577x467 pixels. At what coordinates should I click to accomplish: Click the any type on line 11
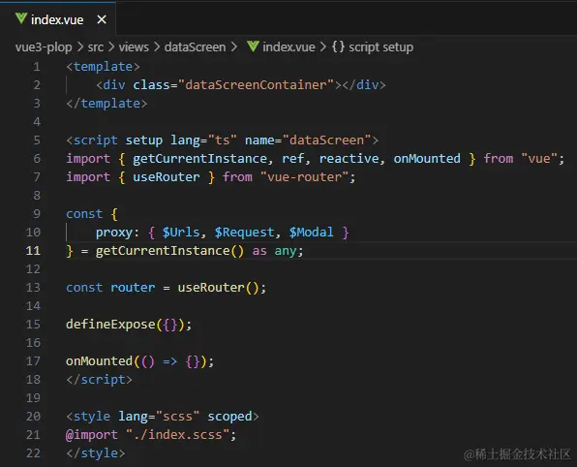[286, 251]
